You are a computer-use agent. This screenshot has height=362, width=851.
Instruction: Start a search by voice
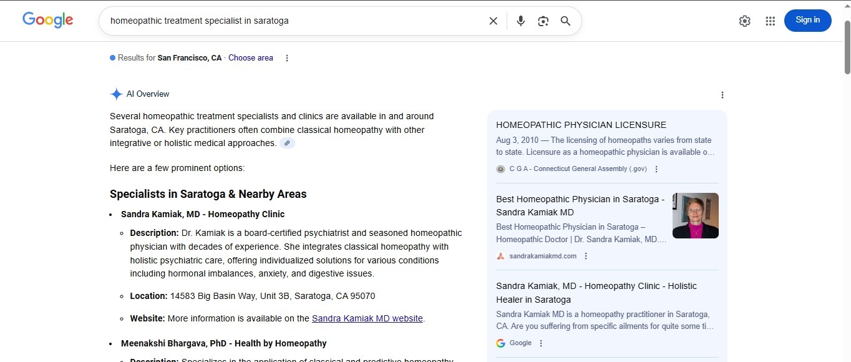[x=520, y=21]
